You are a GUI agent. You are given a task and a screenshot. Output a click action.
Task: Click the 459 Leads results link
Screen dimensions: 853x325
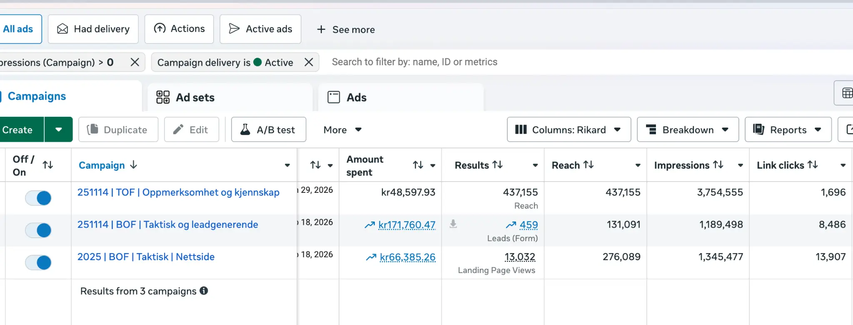[x=529, y=225]
